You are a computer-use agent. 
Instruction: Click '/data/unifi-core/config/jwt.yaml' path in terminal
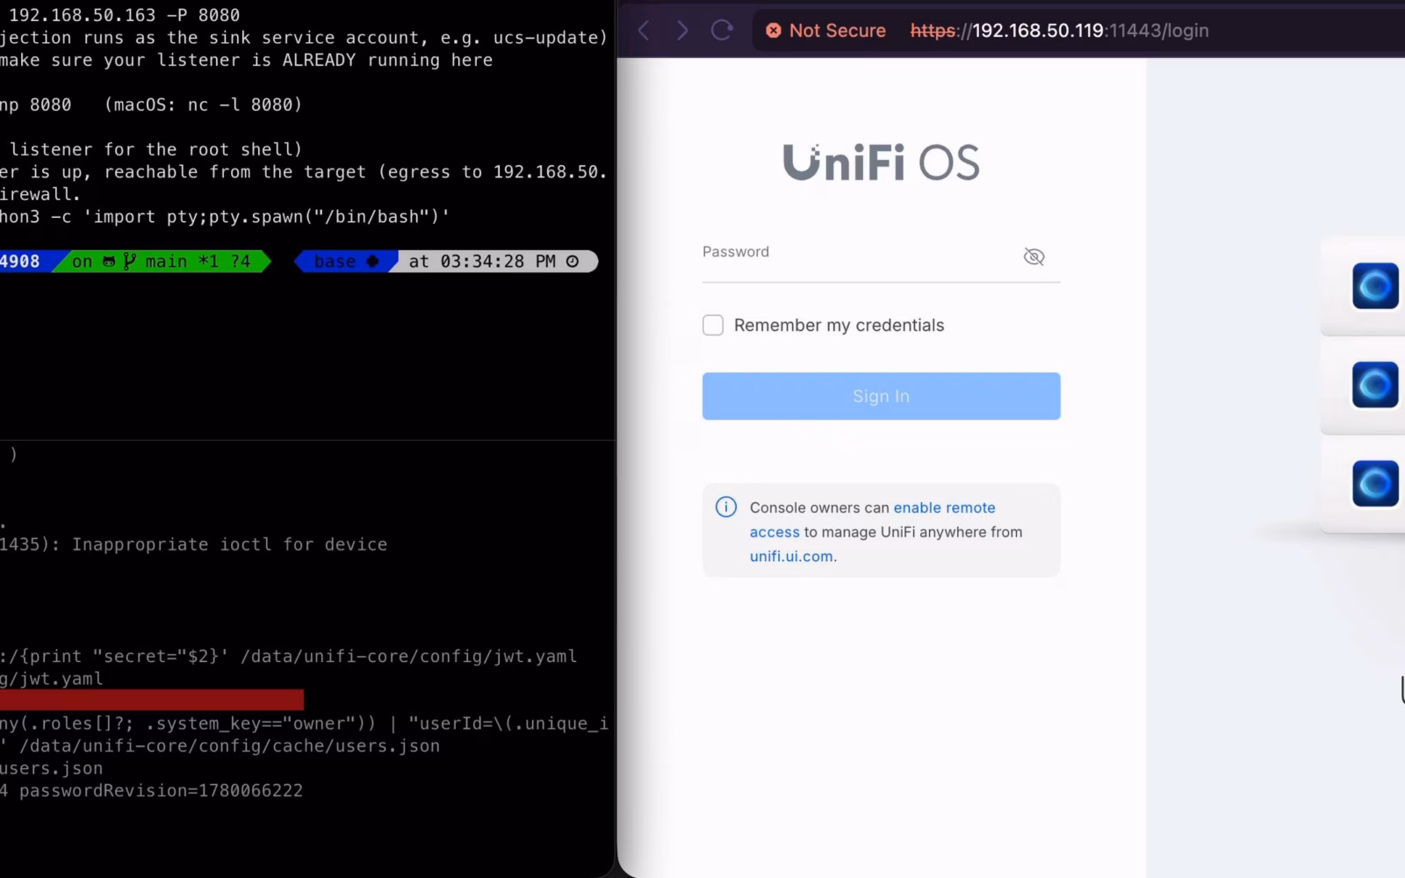click(408, 657)
